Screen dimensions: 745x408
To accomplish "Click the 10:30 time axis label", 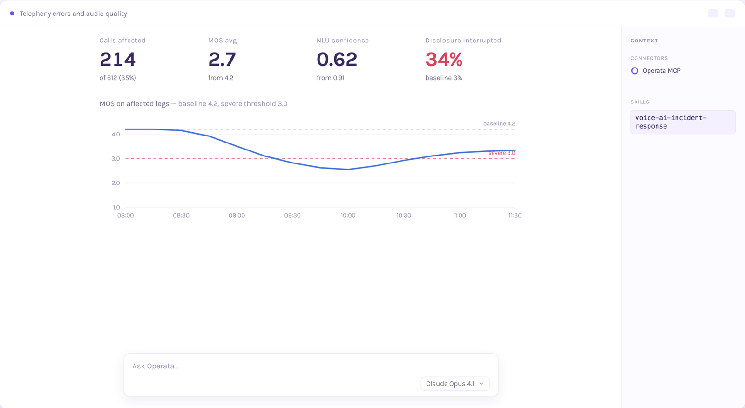I will point(404,215).
